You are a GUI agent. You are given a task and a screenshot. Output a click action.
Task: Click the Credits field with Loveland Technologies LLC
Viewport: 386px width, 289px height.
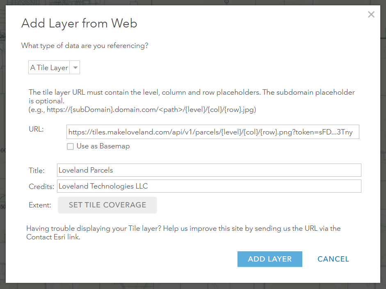coord(209,186)
